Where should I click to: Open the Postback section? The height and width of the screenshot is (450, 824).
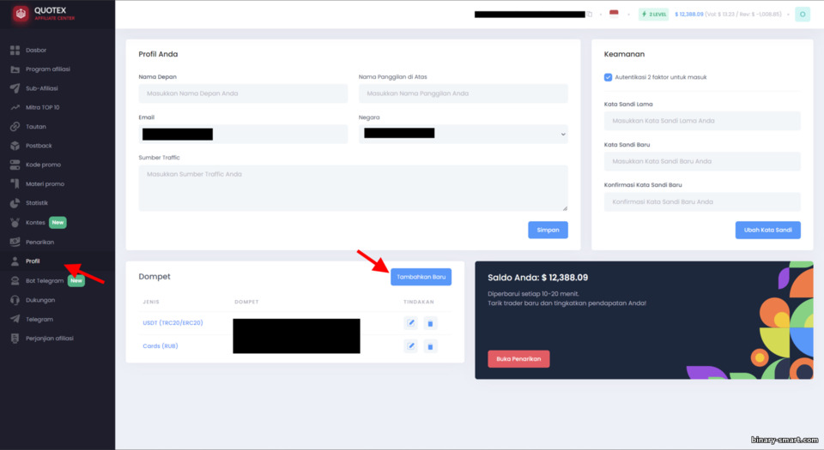click(x=39, y=146)
